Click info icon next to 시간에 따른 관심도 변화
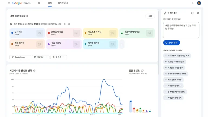Viewport: 208px width, 117px height. point(34,71)
